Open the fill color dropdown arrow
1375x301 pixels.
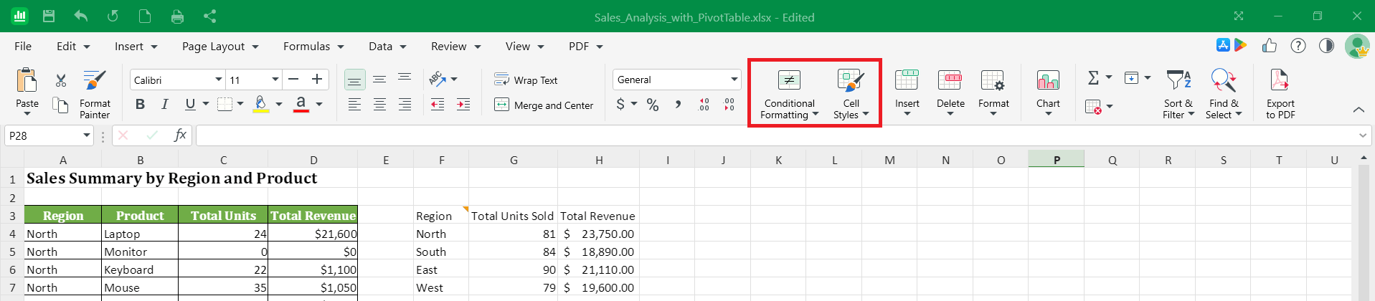point(279,105)
